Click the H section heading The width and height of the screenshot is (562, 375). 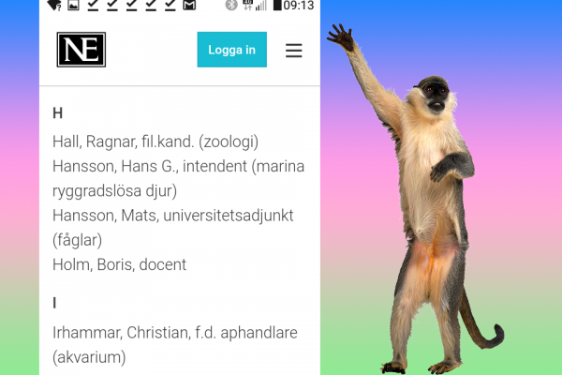58,113
